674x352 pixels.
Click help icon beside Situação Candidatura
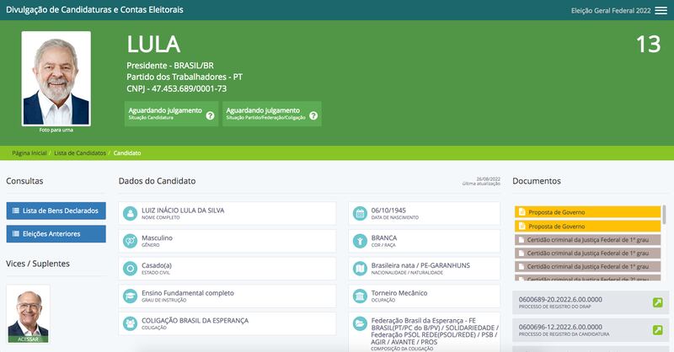click(210, 115)
